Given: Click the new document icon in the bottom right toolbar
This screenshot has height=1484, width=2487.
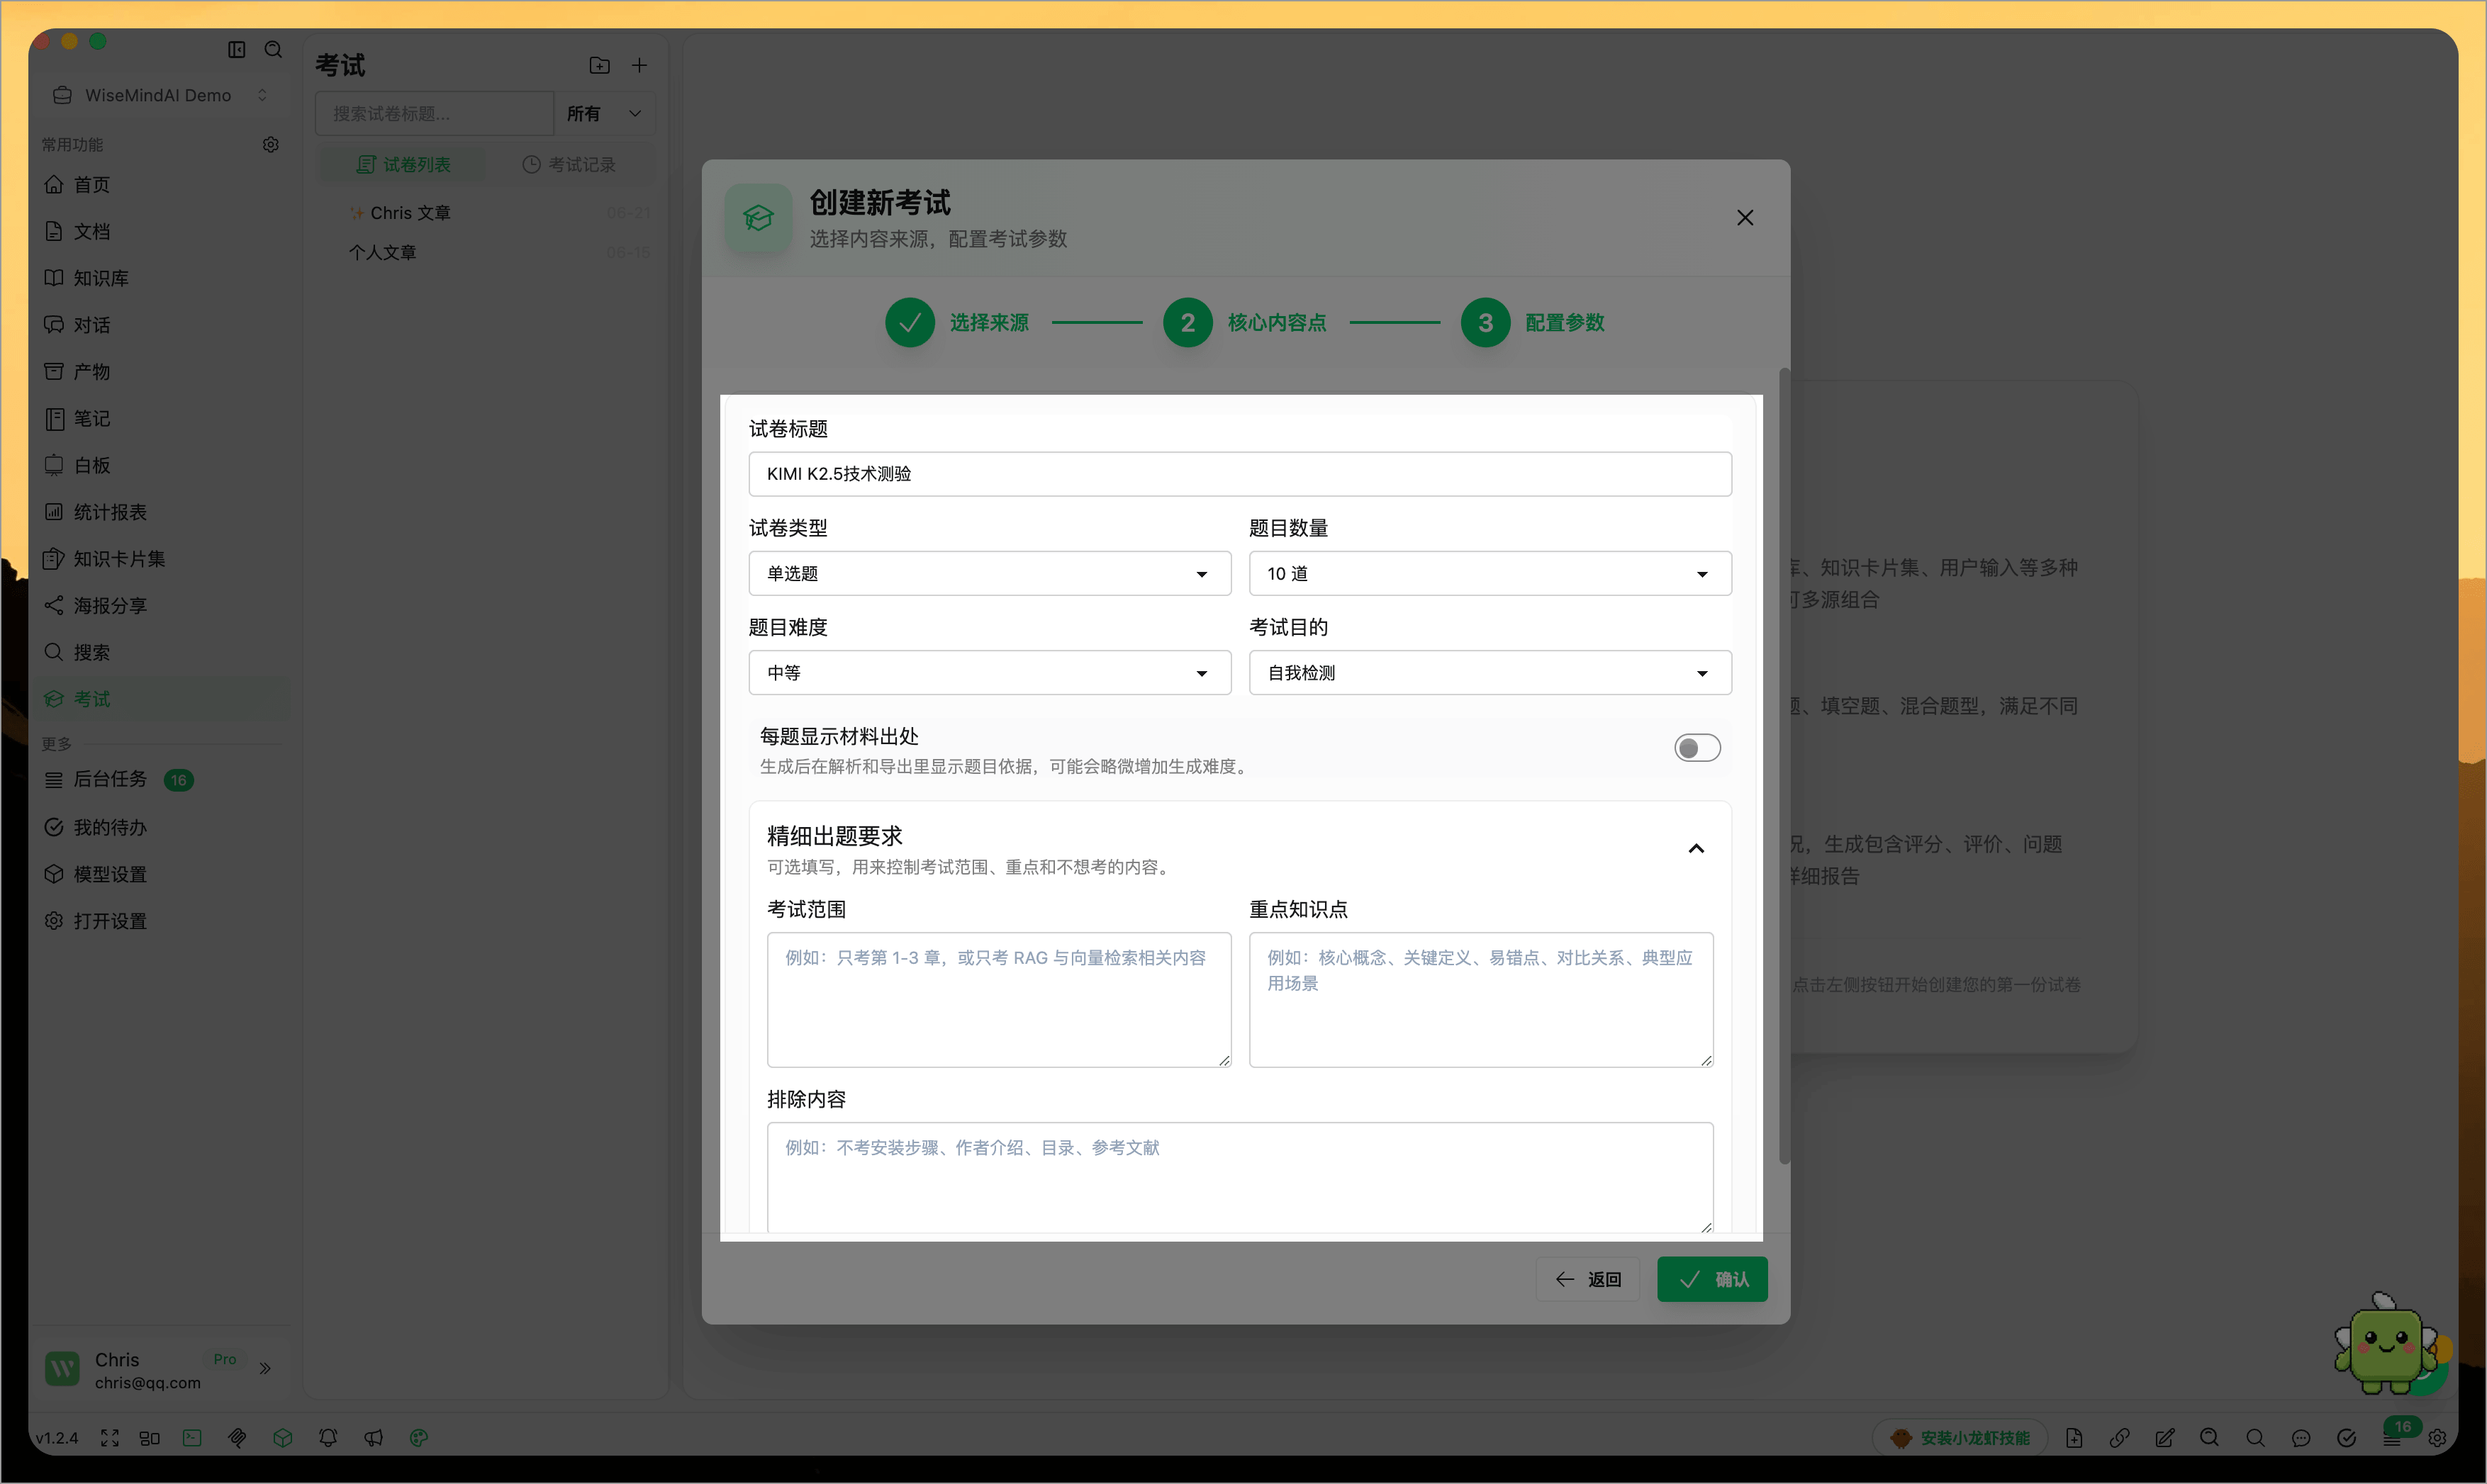Looking at the screenshot, I should pos(2074,1438).
